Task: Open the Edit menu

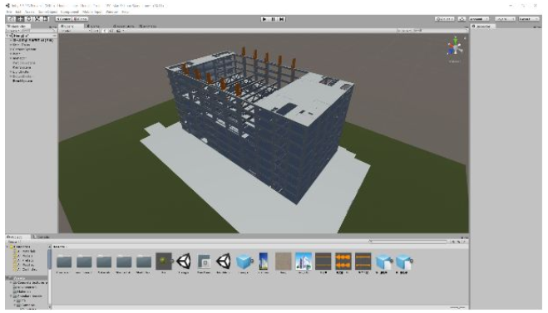Action: click(x=18, y=12)
